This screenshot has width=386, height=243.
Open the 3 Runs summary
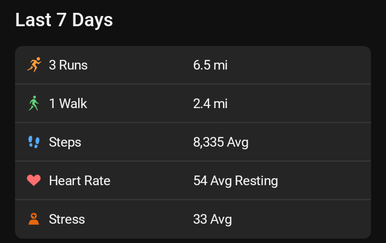click(x=68, y=65)
